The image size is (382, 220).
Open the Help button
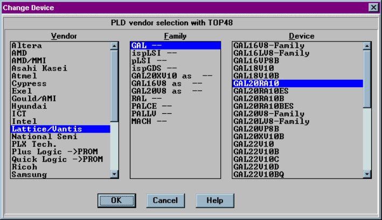point(215,201)
